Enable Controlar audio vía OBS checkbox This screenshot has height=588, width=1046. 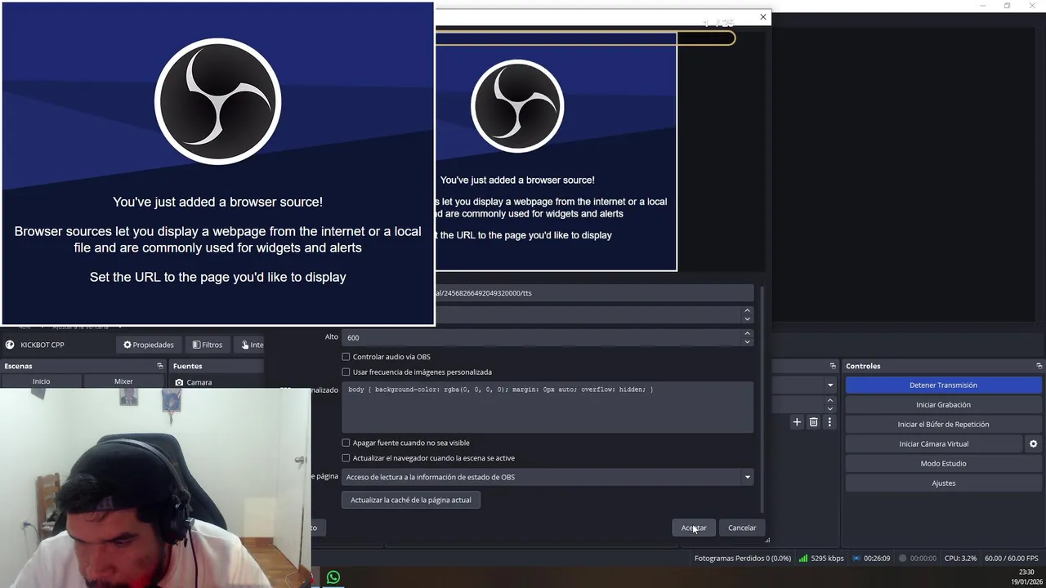coord(346,357)
